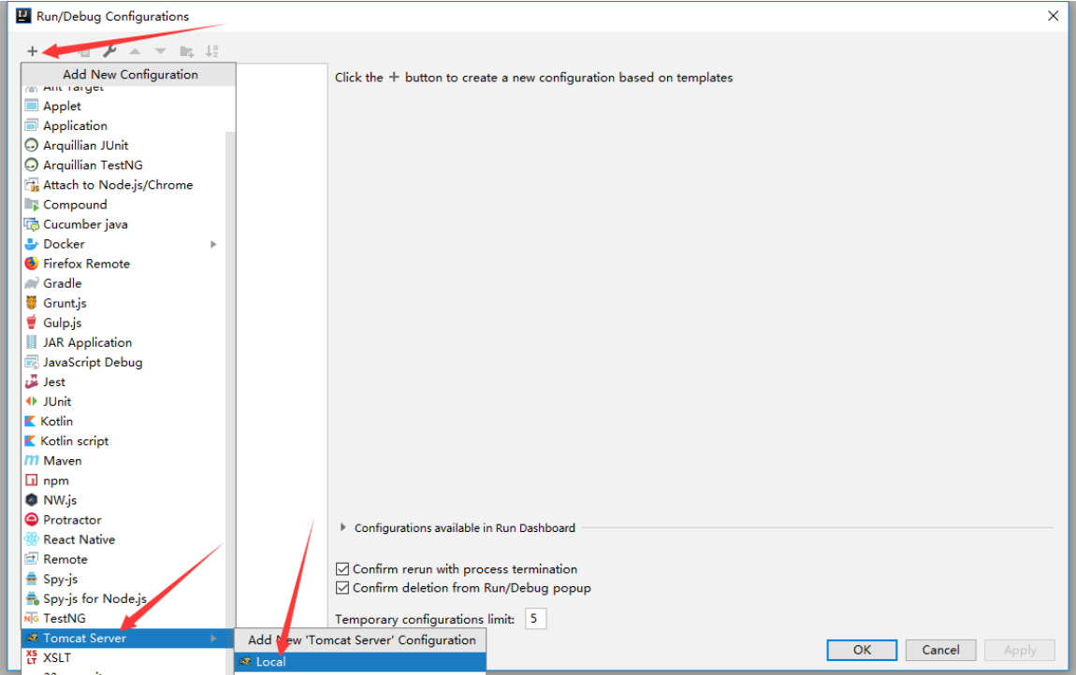
Task: Toggle Confirm rerun with process termination
Action: coord(342,568)
